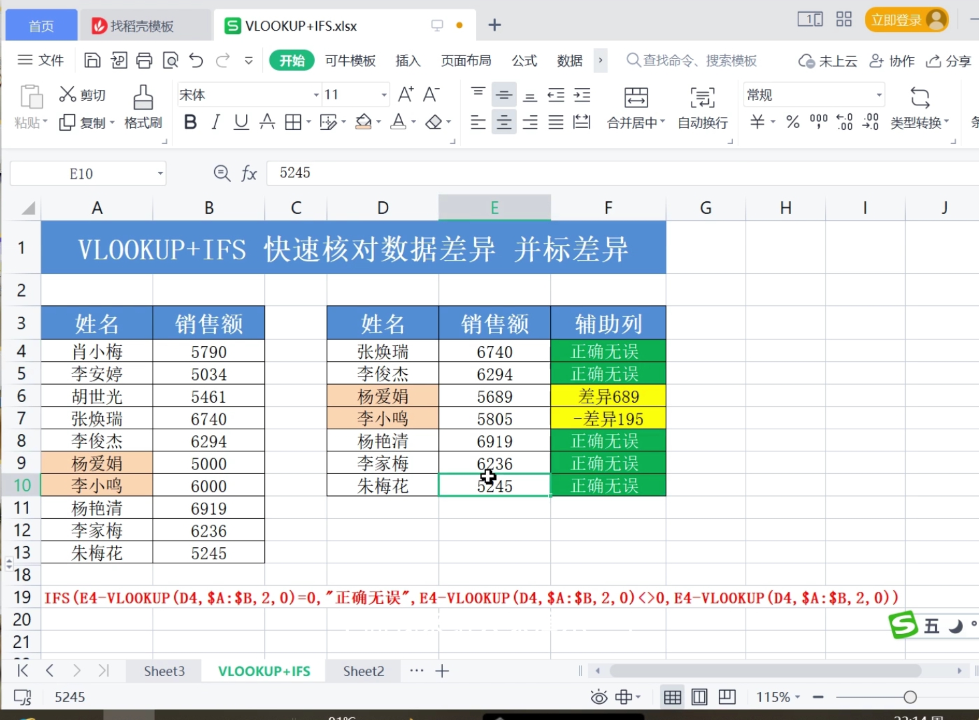Switch to the 插入 Insert tab
Viewport: 979px width, 720px height.
(408, 61)
